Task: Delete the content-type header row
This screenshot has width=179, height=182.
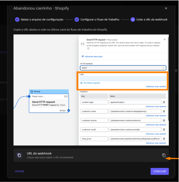Action: [164, 102]
